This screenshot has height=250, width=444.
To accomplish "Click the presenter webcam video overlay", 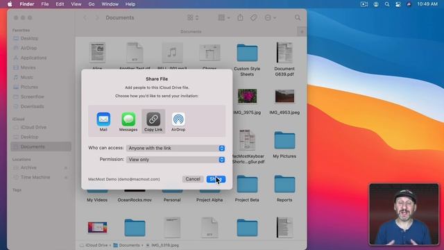I will point(404,215).
